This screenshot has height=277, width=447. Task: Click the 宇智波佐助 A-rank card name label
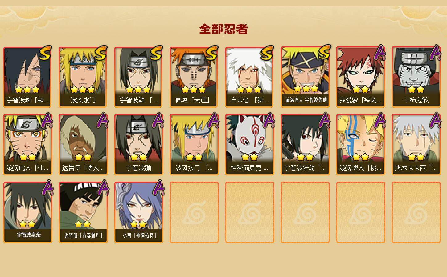pos(305,168)
